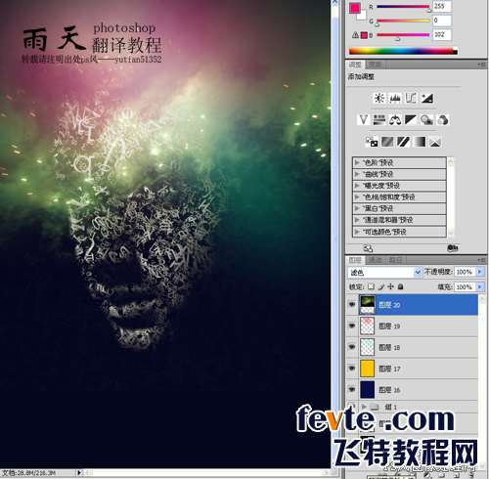The height and width of the screenshot is (479, 489).
Task: Switch to the 通道 (Channels) tab
Action: [375, 260]
